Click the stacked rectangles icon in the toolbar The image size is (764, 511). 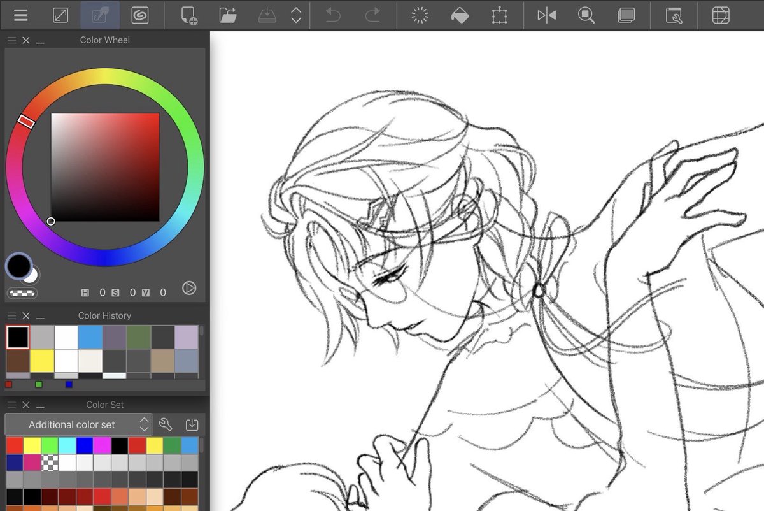[626, 15]
